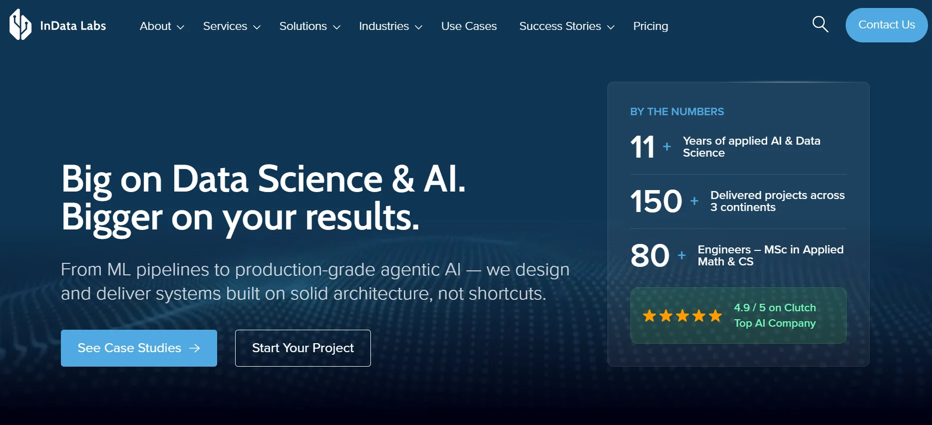Click the plus sign beside 80
The height and width of the screenshot is (425, 932).
(x=681, y=255)
